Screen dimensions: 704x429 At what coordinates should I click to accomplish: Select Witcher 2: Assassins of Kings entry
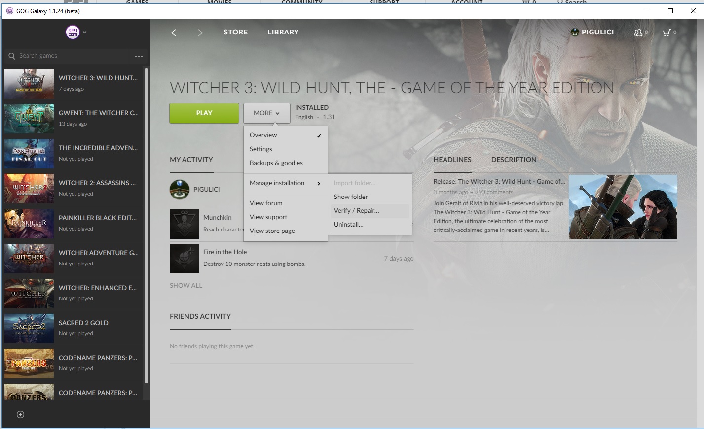[x=73, y=189]
